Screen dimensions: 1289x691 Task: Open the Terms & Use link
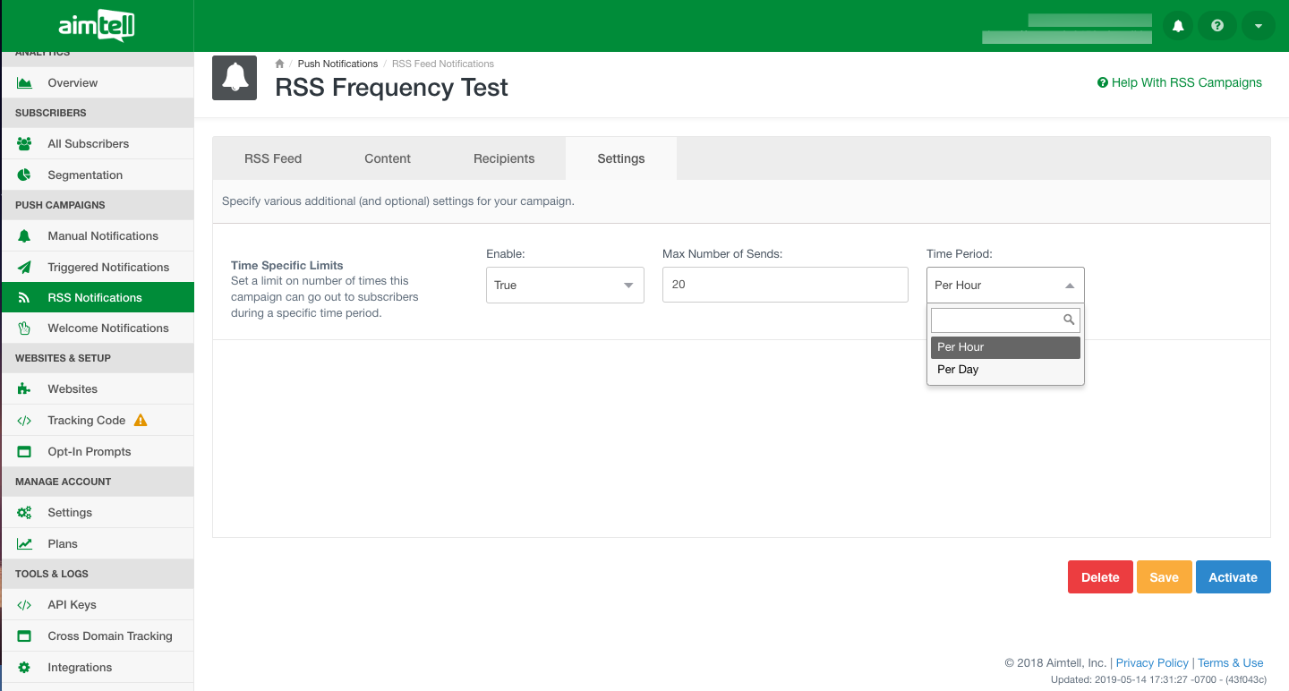tap(1231, 663)
